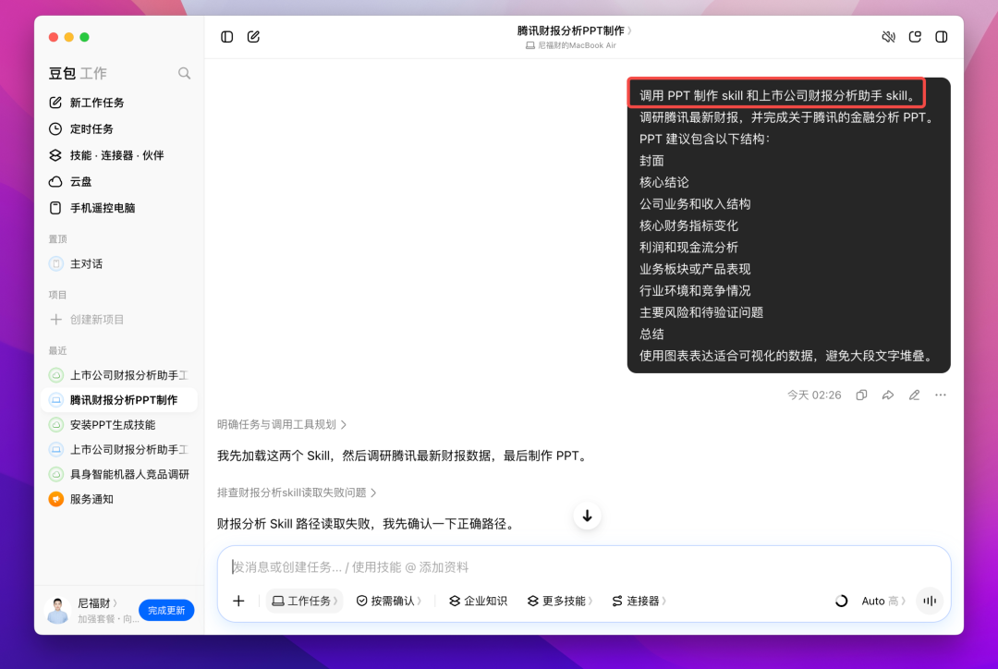Start a new chat with compose icon
The image size is (998, 669).
(253, 37)
